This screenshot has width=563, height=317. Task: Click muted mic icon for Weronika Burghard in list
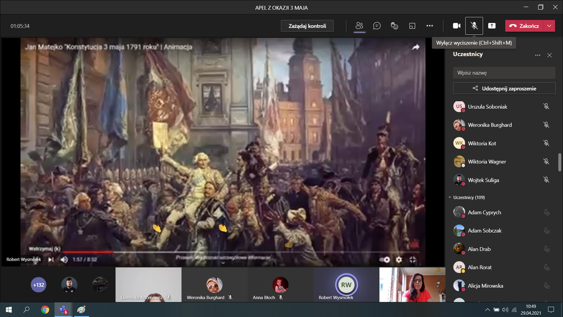[x=546, y=125]
